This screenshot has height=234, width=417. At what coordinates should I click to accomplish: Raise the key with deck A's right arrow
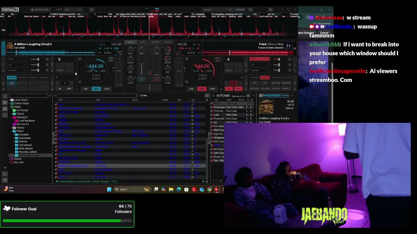pyautogui.click(x=111, y=48)
